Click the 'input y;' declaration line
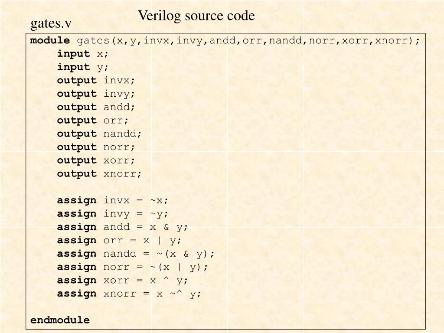 coord(83,67)
